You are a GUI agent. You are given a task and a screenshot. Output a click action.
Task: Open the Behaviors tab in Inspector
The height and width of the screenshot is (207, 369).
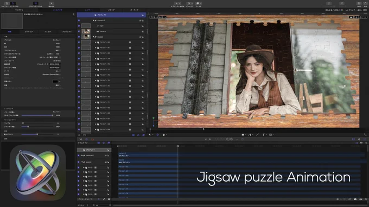point(29,32)
